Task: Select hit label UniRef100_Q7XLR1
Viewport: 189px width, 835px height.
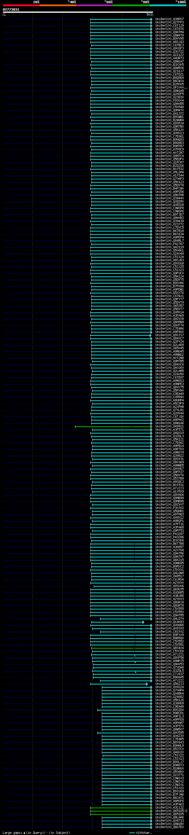Action: click(169, 410)
